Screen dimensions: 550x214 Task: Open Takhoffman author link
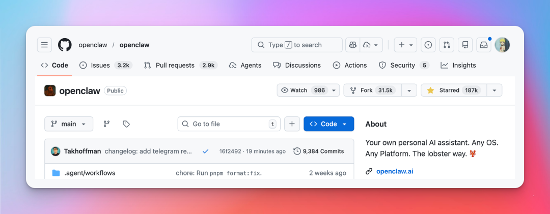82,151
